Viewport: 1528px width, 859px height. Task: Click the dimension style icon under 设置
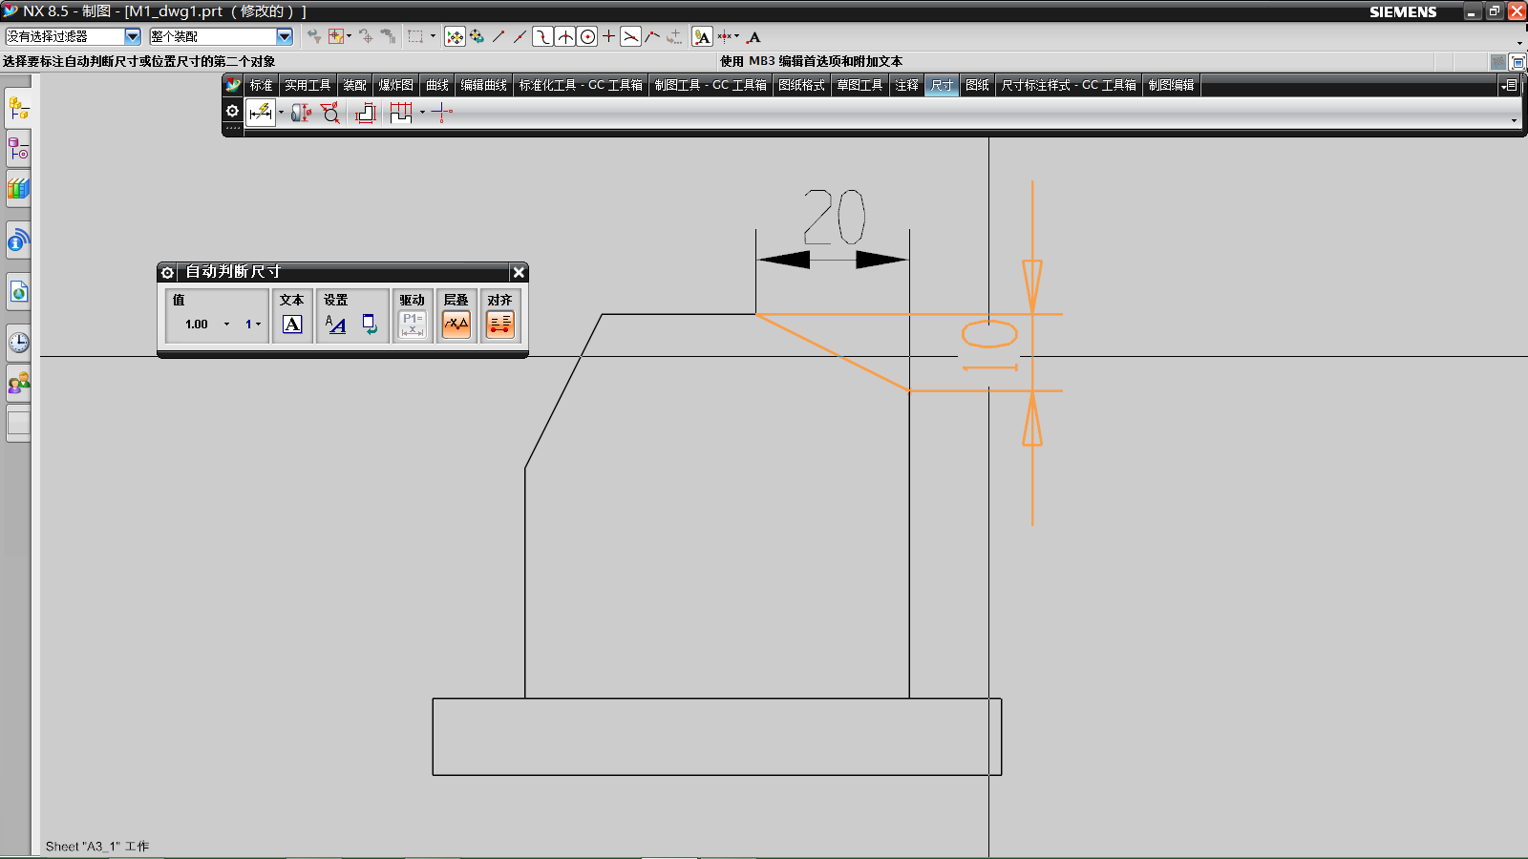(335, 325)
